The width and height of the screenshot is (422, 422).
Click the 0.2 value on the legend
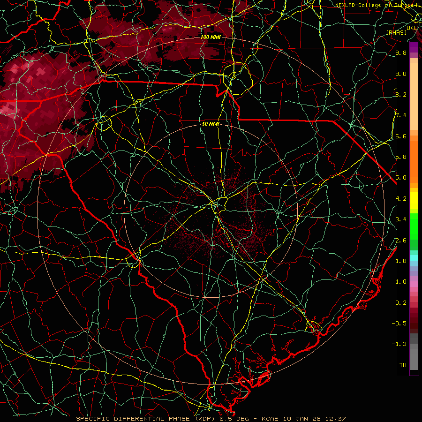point(401,303)
